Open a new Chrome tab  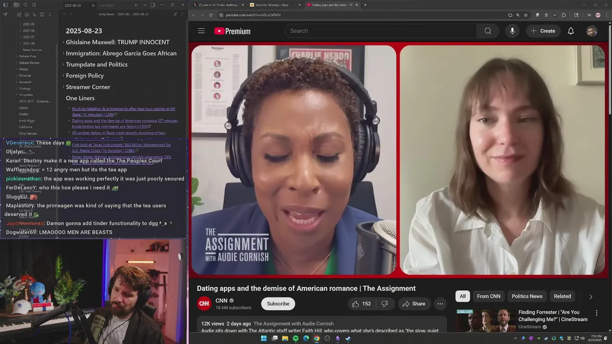(x=365, y=5)
